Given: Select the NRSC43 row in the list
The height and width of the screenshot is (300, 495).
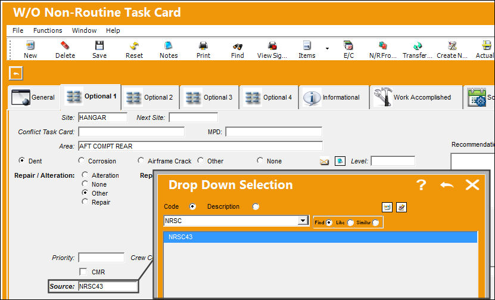Looking at the screenshot, I should (x=320, y=237).
